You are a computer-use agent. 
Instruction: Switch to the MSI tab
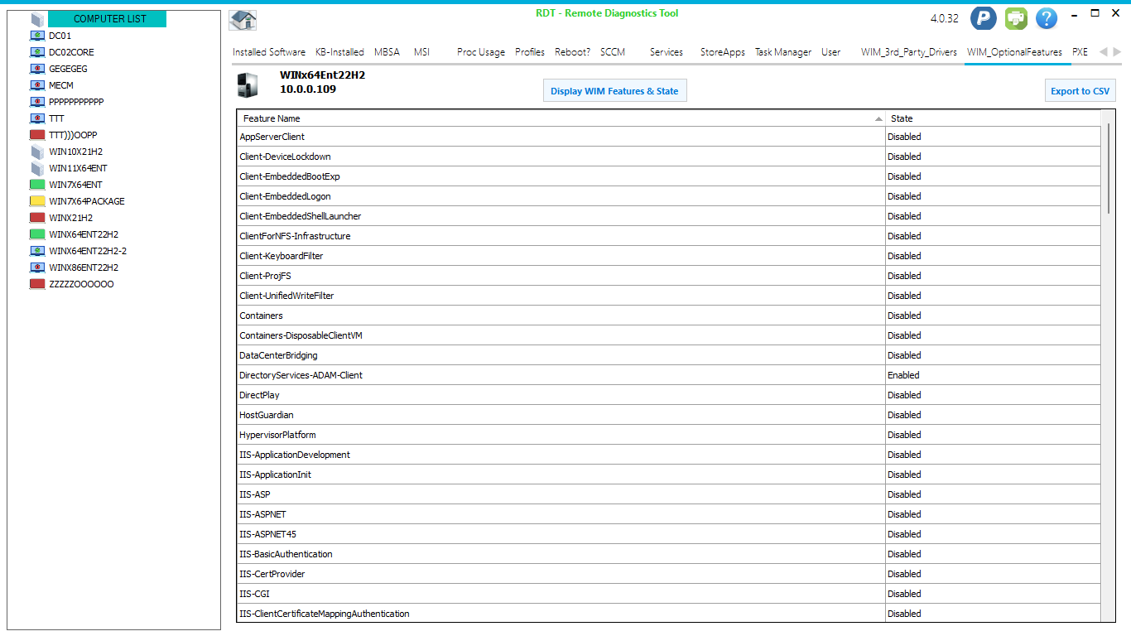422,52
